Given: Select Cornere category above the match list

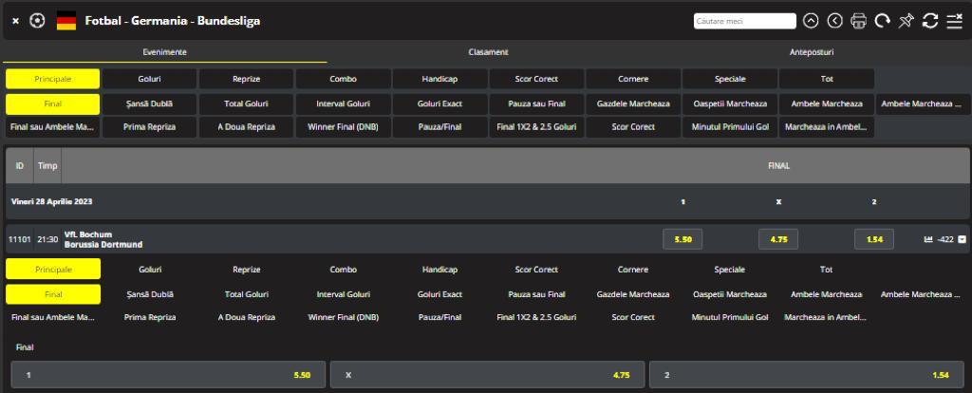Looking at the screenshot, I should 633,79.
